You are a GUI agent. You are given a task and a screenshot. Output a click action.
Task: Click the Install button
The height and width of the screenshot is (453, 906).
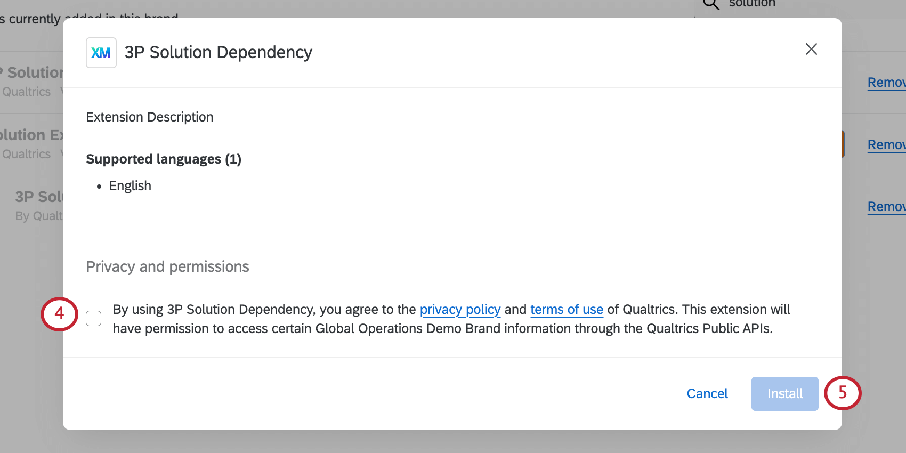click(x=784, y=394)
